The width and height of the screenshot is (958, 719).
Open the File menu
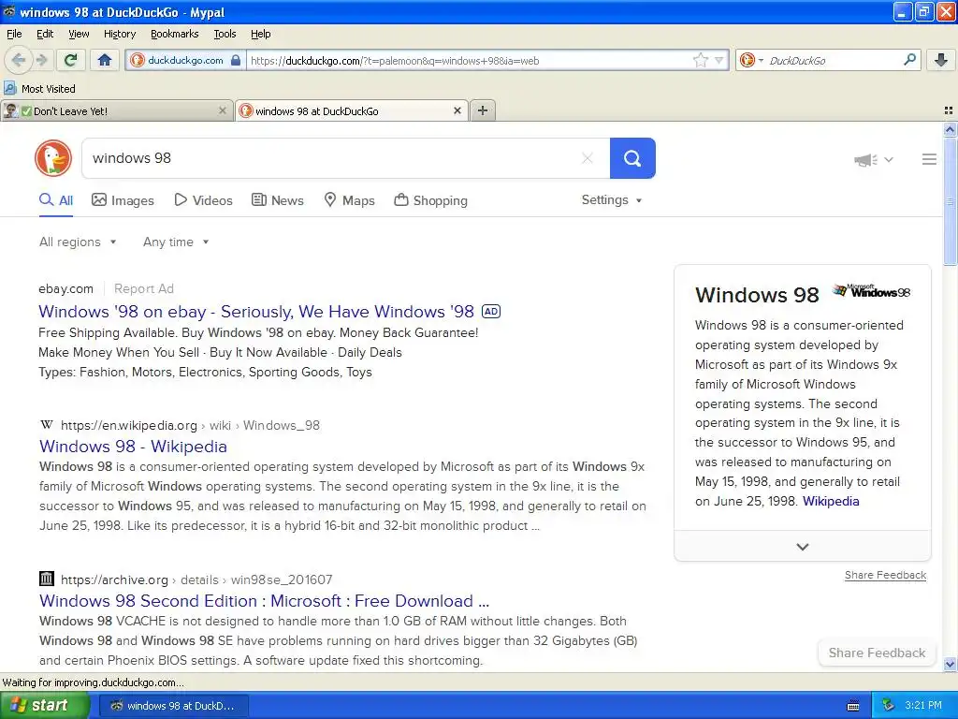point(14,34)
